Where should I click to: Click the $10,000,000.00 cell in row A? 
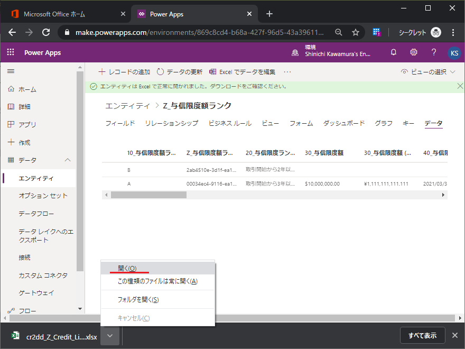(322, 183)
